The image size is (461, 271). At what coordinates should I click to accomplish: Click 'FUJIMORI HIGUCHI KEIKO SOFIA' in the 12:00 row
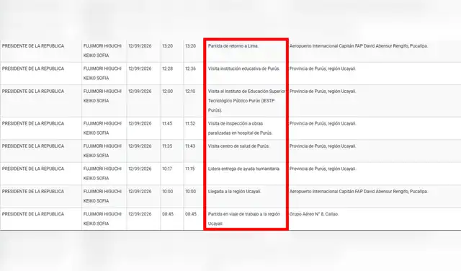click(102, 96)
